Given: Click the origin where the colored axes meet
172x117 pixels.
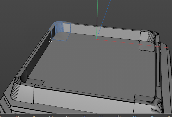Looking at the screenshot, I should point(96,39).
